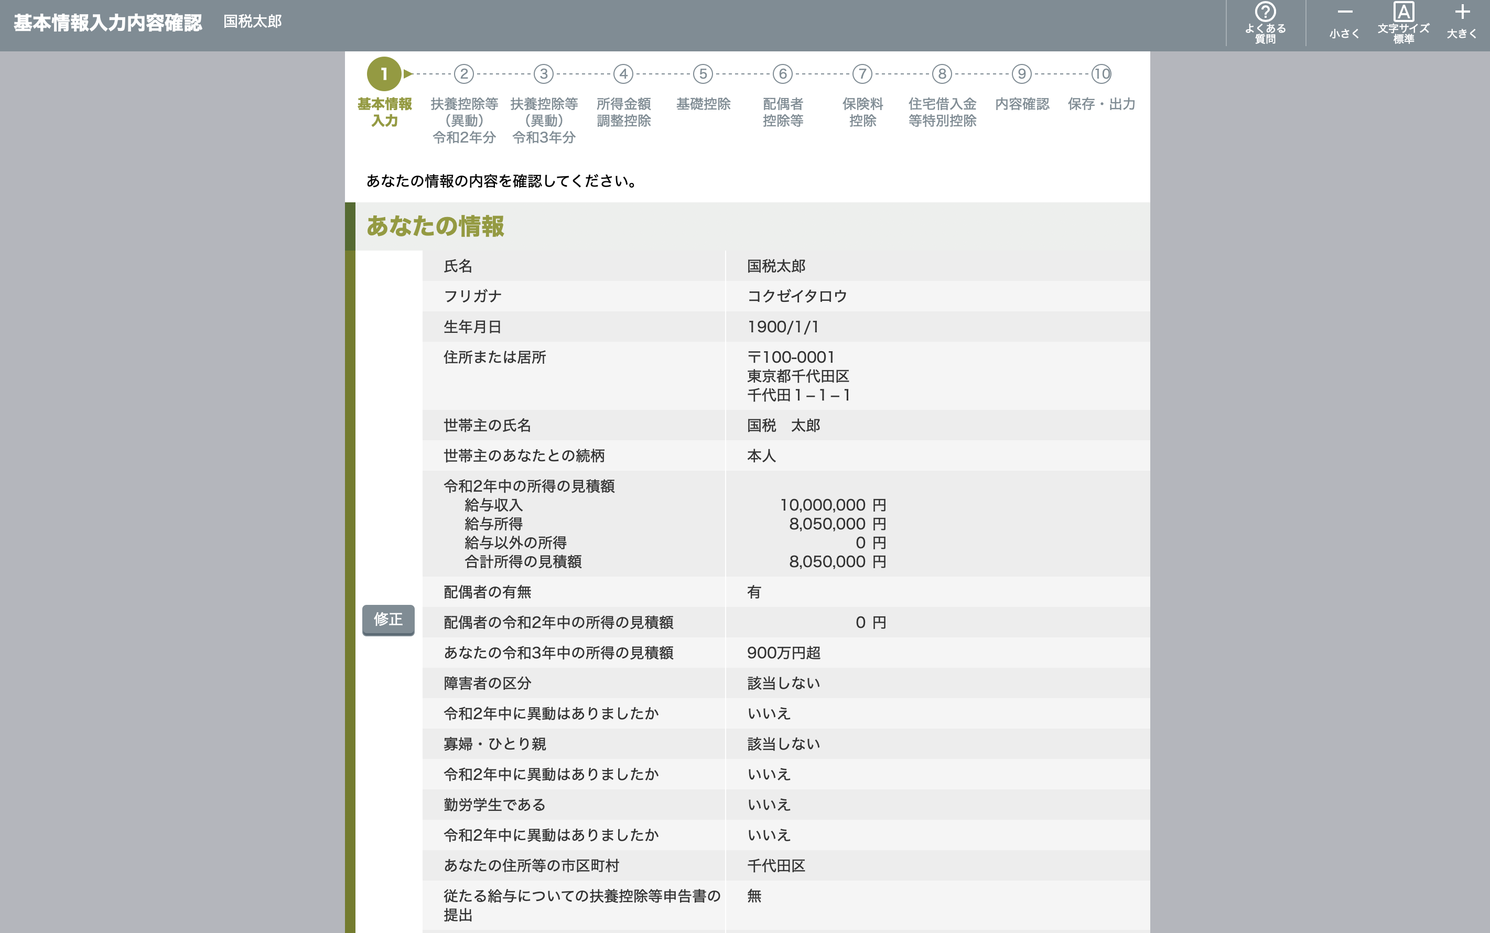Select 扶養控除等(異動) 令和3年分 step label
This screenshot has width=1490, height=933.
[544, 121]
